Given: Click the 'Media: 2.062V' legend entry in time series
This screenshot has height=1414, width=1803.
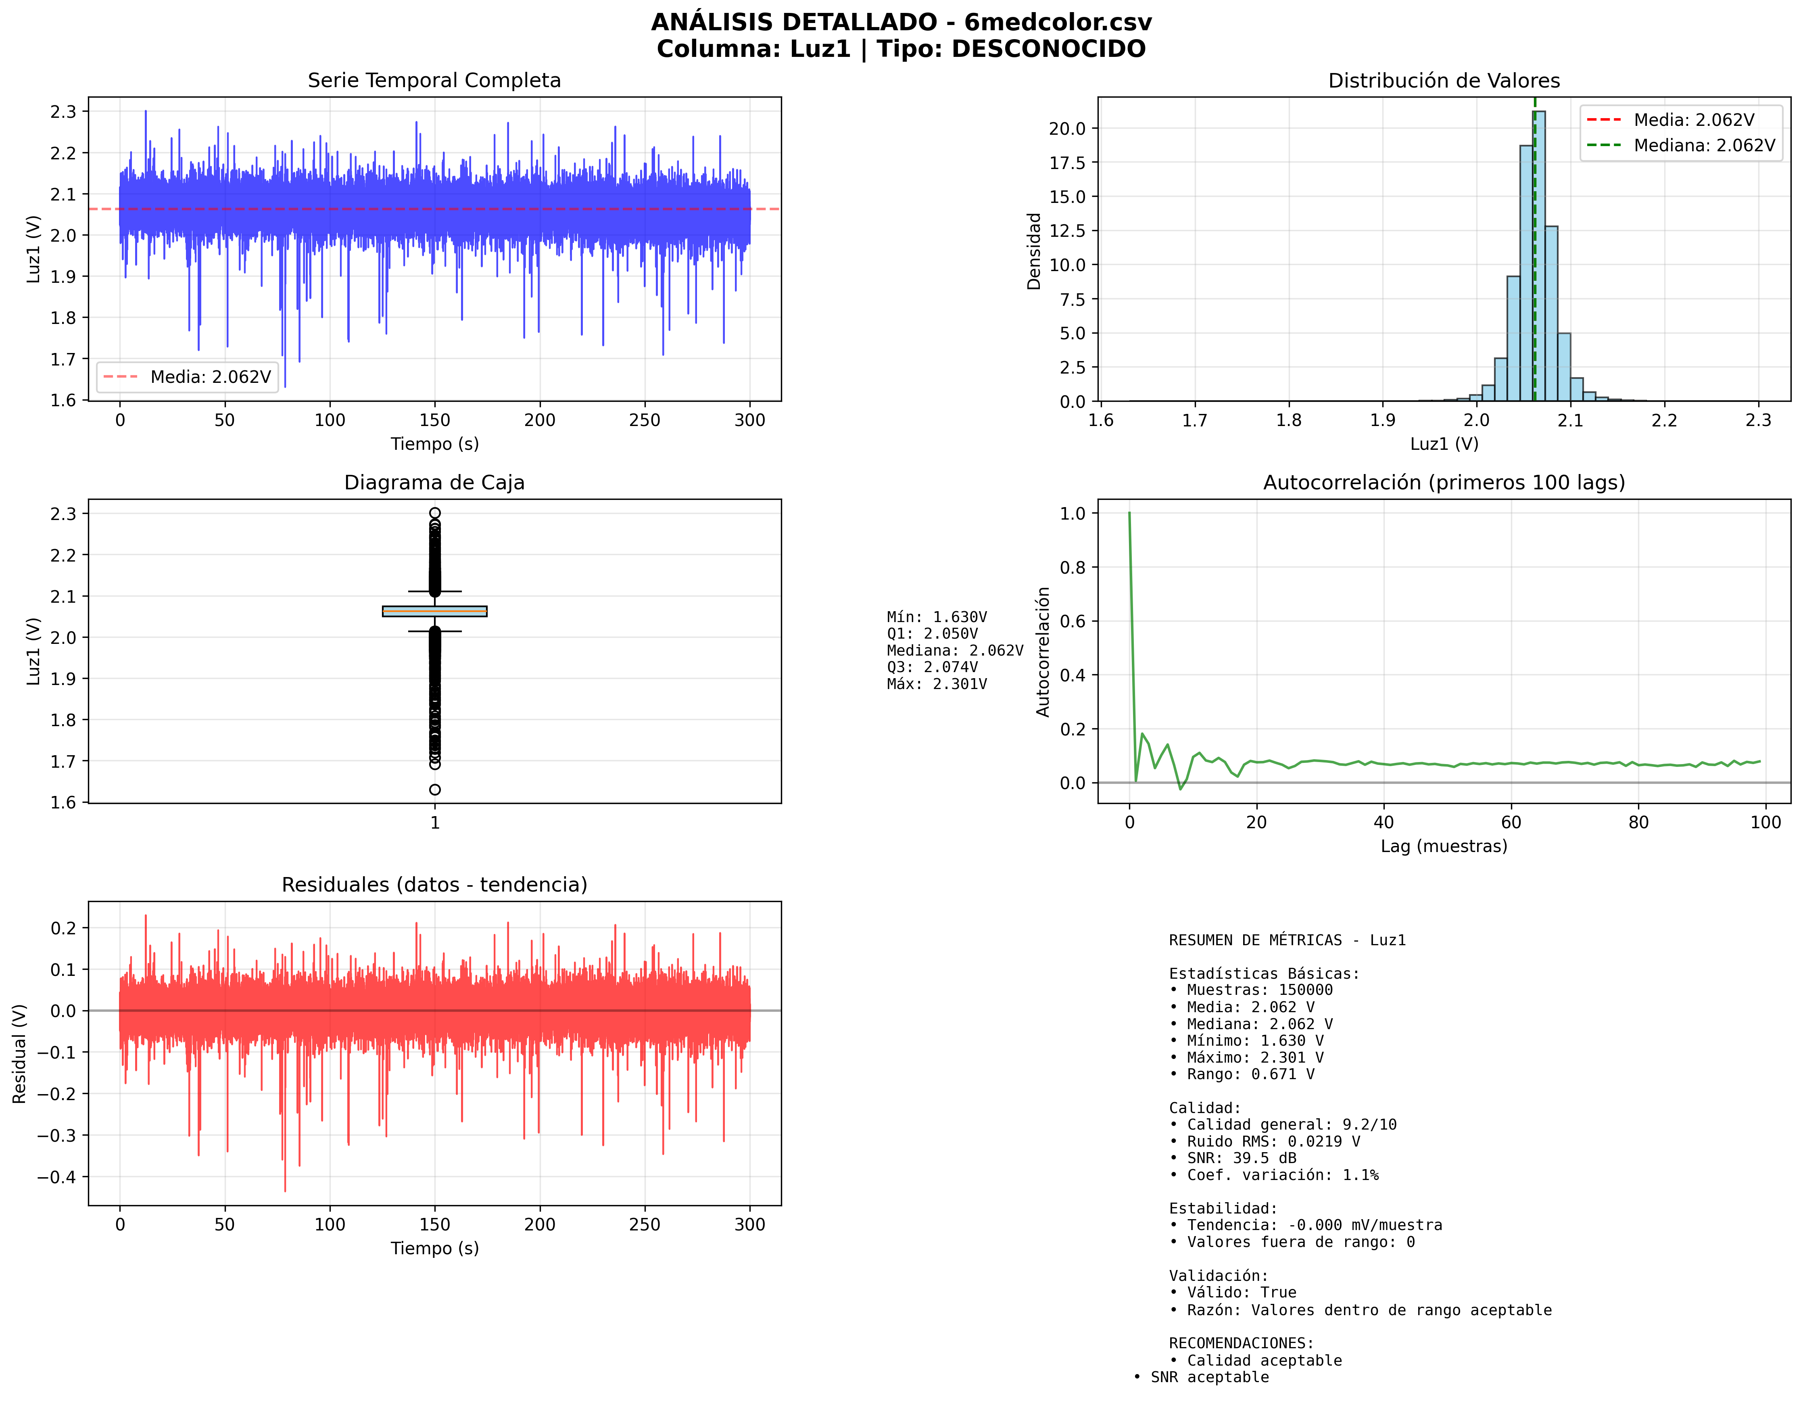Looking at the screenshot, I should [210, 378].
